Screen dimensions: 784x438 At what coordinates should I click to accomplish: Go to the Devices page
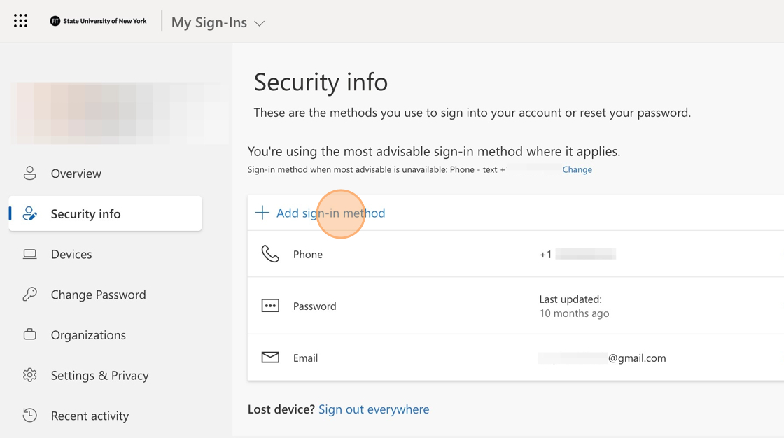click(71, 254)
